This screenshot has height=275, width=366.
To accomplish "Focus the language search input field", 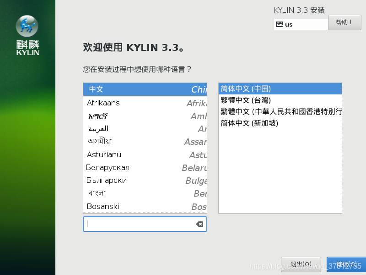I will 145,224.
